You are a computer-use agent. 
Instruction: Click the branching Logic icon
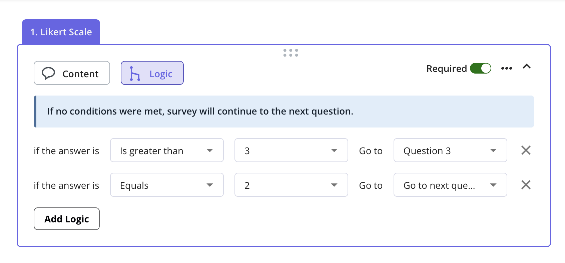point(135,74)
